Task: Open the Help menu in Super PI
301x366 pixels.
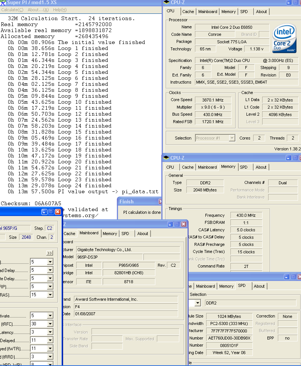Action: point(60,10)
